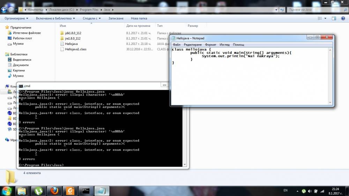The height and width of the screenshot is (196, 349).
Task: Open jdk1.8.0_112 folder icon
Action: (62, 33)
